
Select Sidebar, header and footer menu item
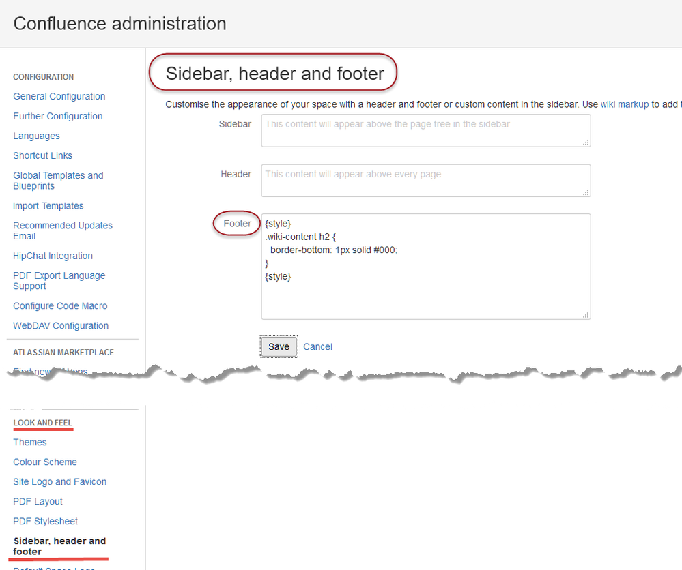pyautogui.click(x=59, y=546)
